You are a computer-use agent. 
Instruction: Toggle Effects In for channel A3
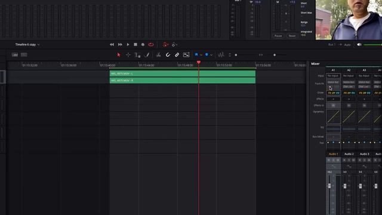(x=365, y=106)
